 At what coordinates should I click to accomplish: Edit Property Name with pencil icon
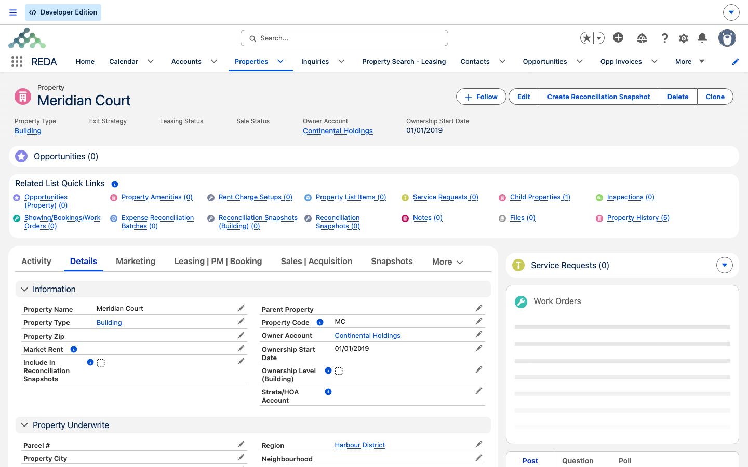coord(241,308)
